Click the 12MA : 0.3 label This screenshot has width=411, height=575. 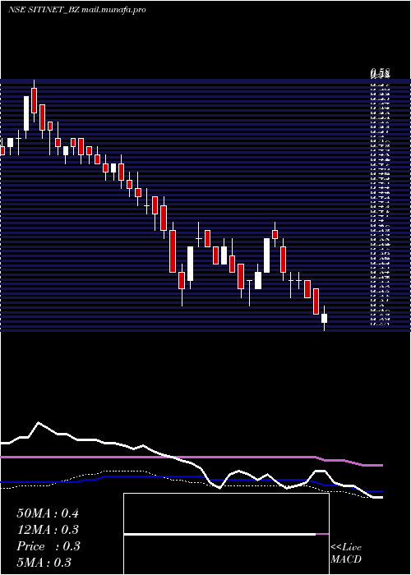pos(48,530)
